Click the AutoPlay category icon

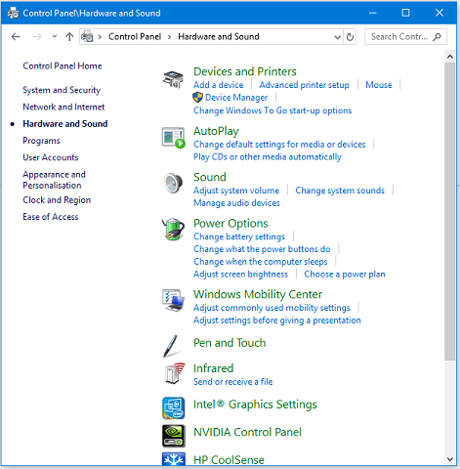click(x=173, y=138)
